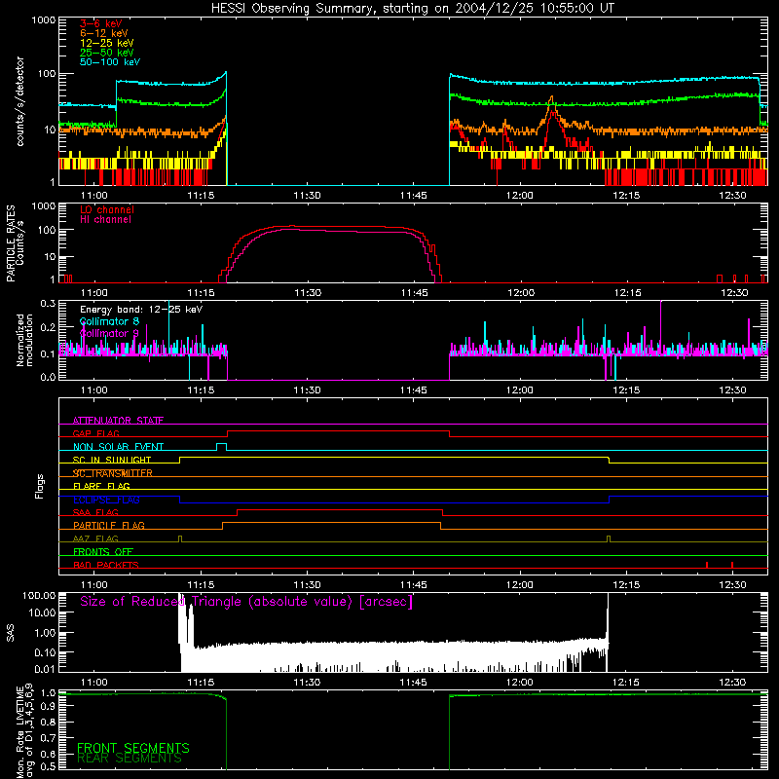Image resolution: width=779 pixels, height=779 pixels.
Task: Click the SC_TRANSMITTER flag label
Action: [x=113, y=473]
